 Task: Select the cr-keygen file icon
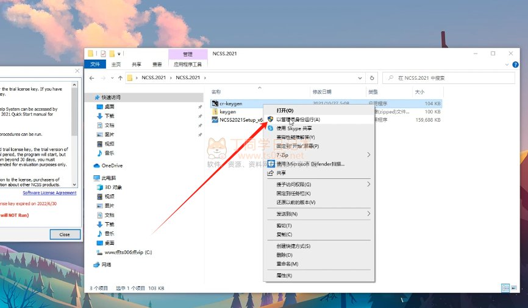pyautogui.click(x=215, y=103)
